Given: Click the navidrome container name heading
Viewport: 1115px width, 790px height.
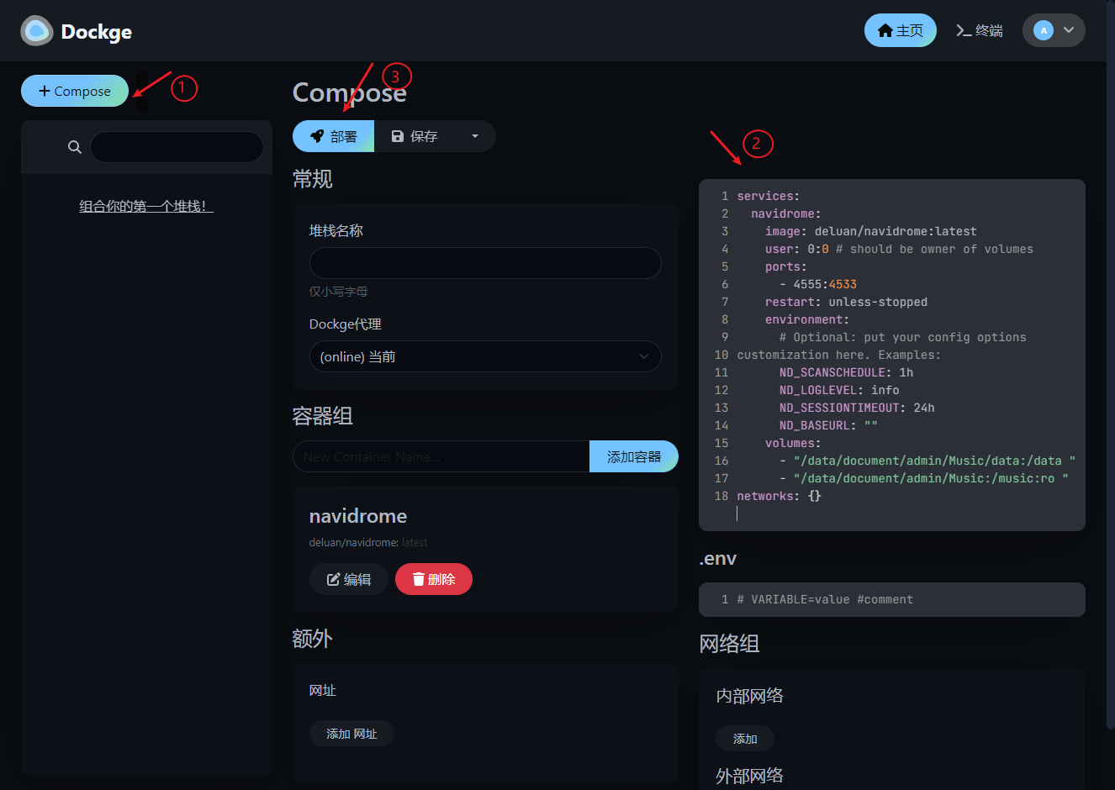Looking at the screenshot, I should (x=358, y=516).
